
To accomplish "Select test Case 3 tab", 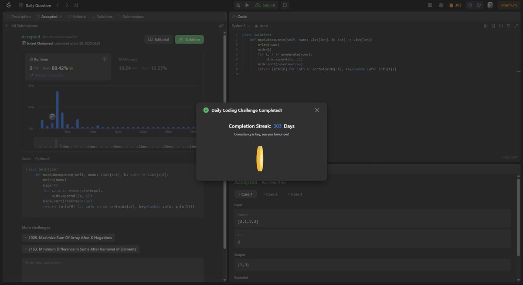I will pos(294,194).
